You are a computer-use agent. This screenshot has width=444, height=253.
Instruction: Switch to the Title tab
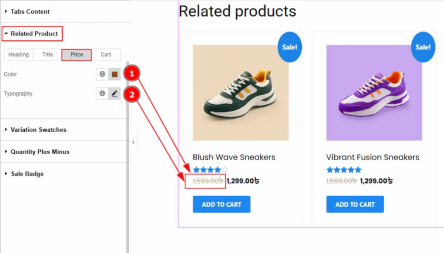pyautogui.click(x=48, y=55)
